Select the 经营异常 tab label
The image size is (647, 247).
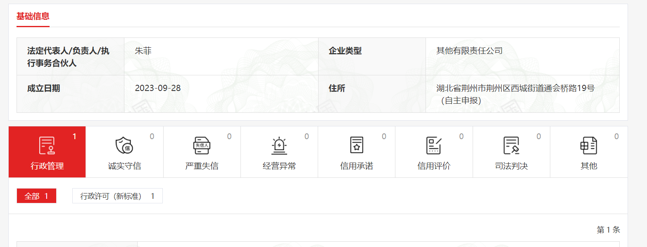pyautogui.click(x=279, y=166)
